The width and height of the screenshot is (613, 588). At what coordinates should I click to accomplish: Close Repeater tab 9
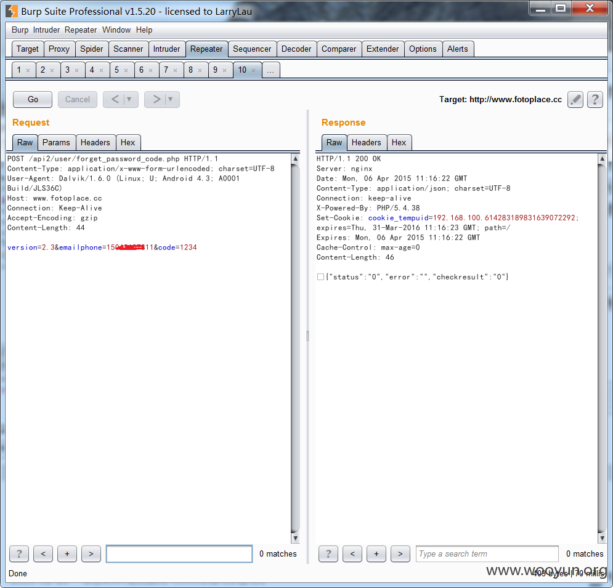tap(224, 71)
